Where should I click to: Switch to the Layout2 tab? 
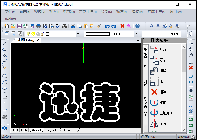coord(70,130)
